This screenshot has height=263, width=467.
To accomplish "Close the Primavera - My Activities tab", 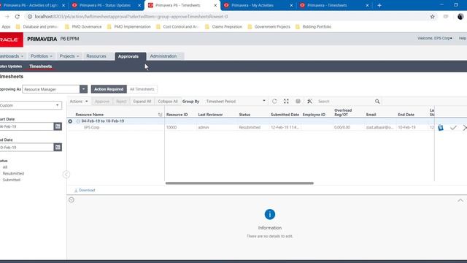I will [291, 5].
